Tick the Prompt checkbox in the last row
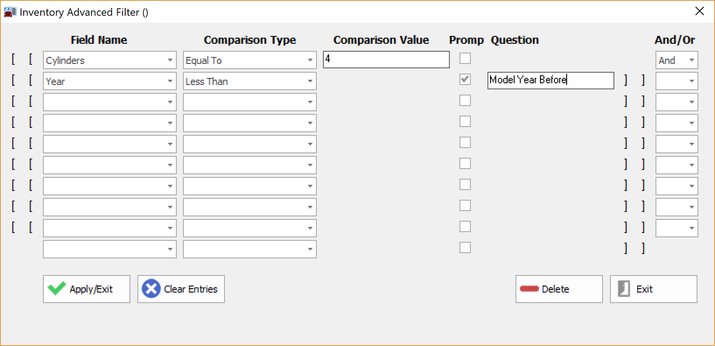The height and width of the screenshot is (346, 715). pos(465,247)
